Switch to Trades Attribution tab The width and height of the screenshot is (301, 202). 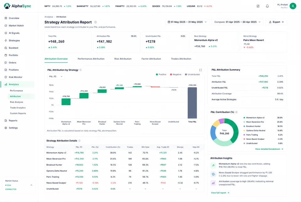tap(181, 59)
